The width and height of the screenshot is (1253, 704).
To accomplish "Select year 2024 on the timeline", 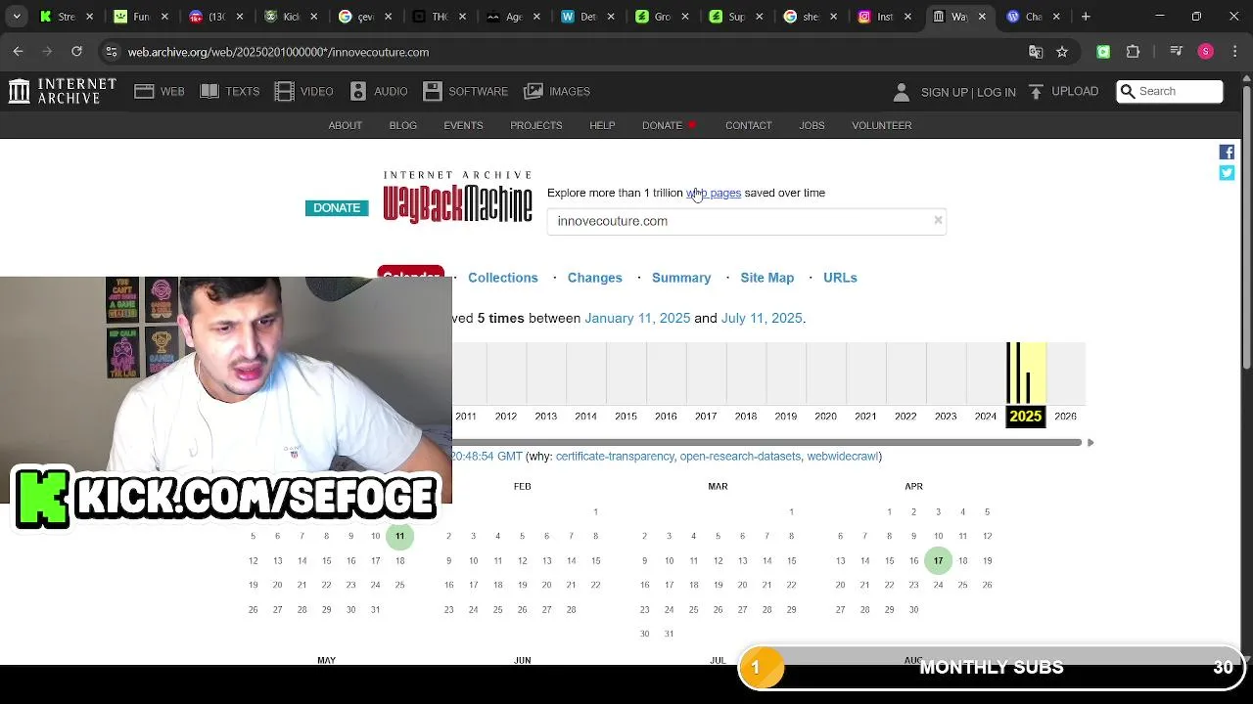I will [986, 417].
